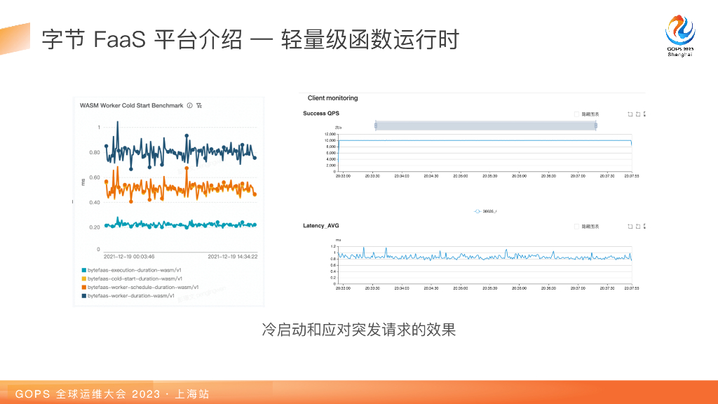Click the GOPS 2023 Shanghai logo

coord(679,32)
